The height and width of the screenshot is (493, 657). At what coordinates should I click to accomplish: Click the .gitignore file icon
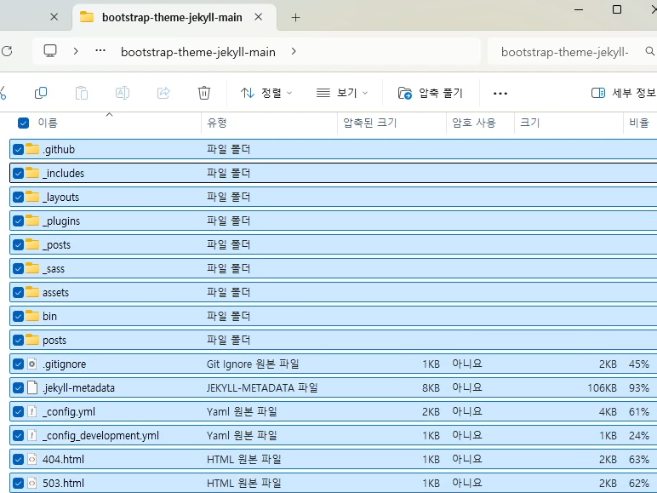[x=32, y=364]
